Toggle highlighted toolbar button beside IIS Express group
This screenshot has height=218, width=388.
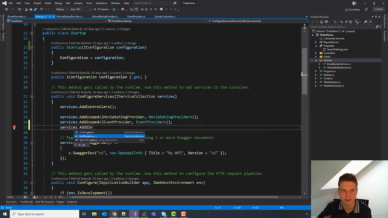tap(136, 10)
